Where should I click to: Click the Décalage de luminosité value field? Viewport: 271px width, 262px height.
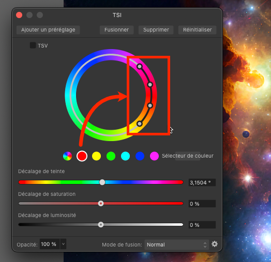coord(202,225)
